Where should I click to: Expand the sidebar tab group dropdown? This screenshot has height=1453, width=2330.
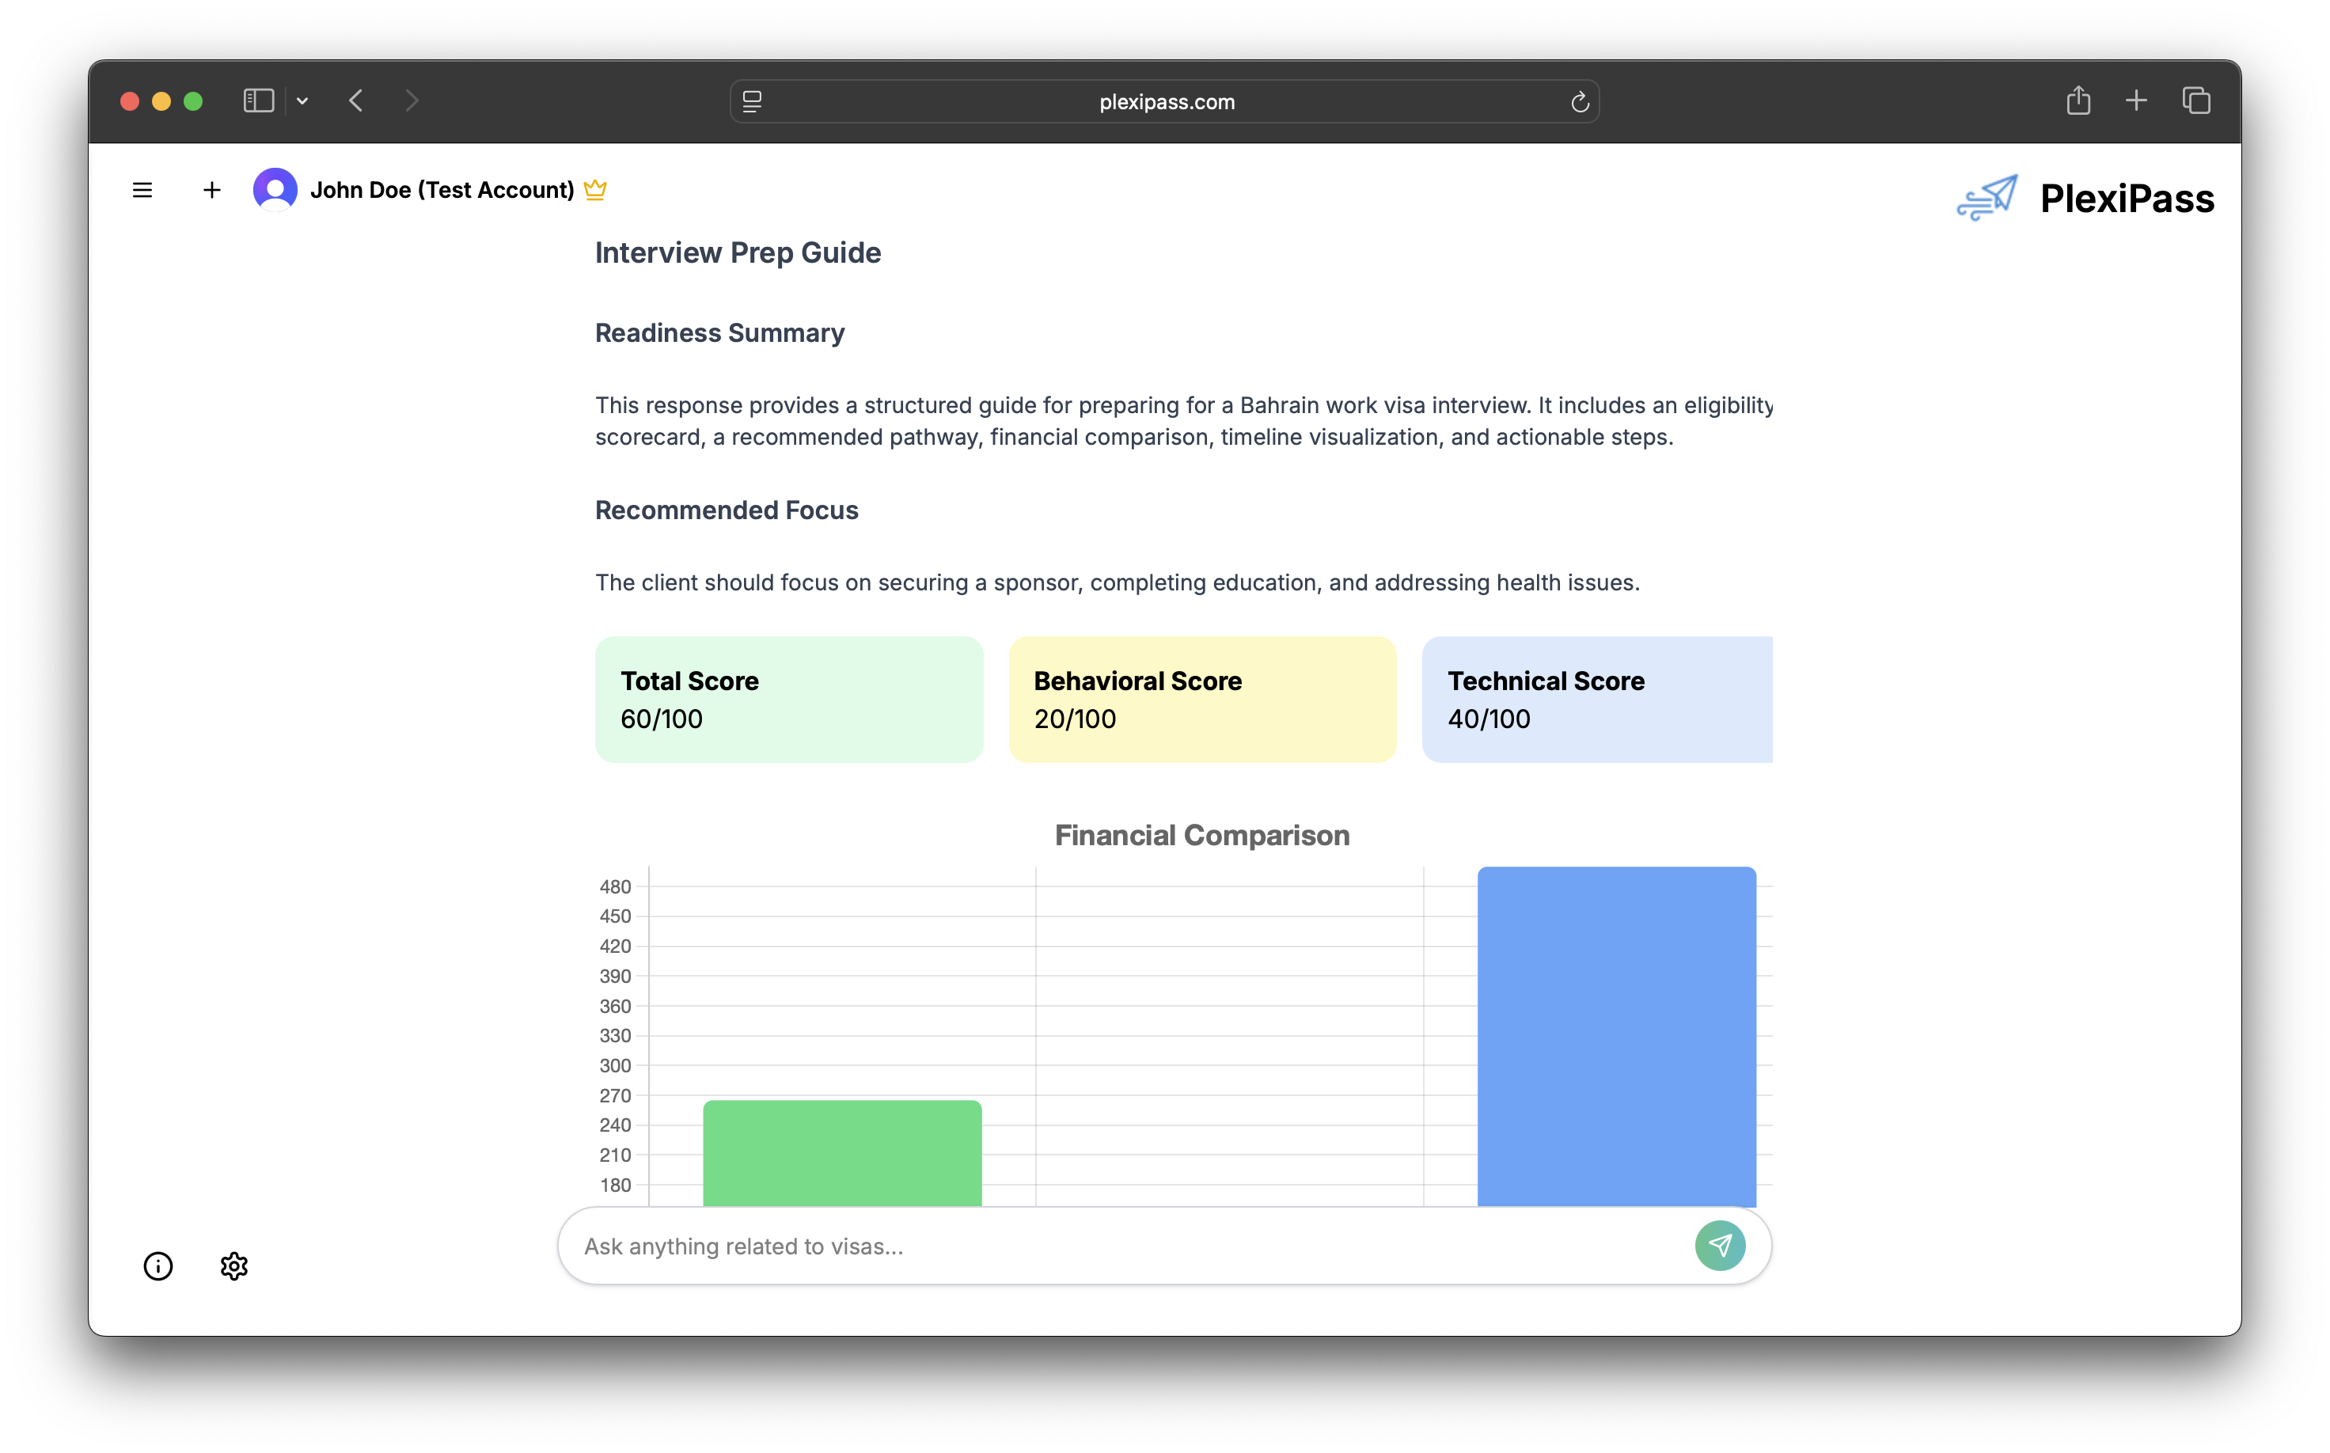click(x=302, y=101)
